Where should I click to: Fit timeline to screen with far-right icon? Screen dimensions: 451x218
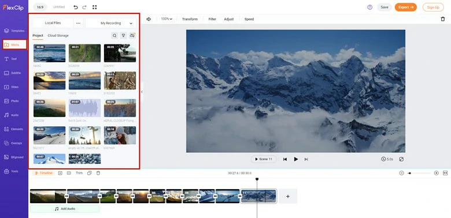point(445,173)
